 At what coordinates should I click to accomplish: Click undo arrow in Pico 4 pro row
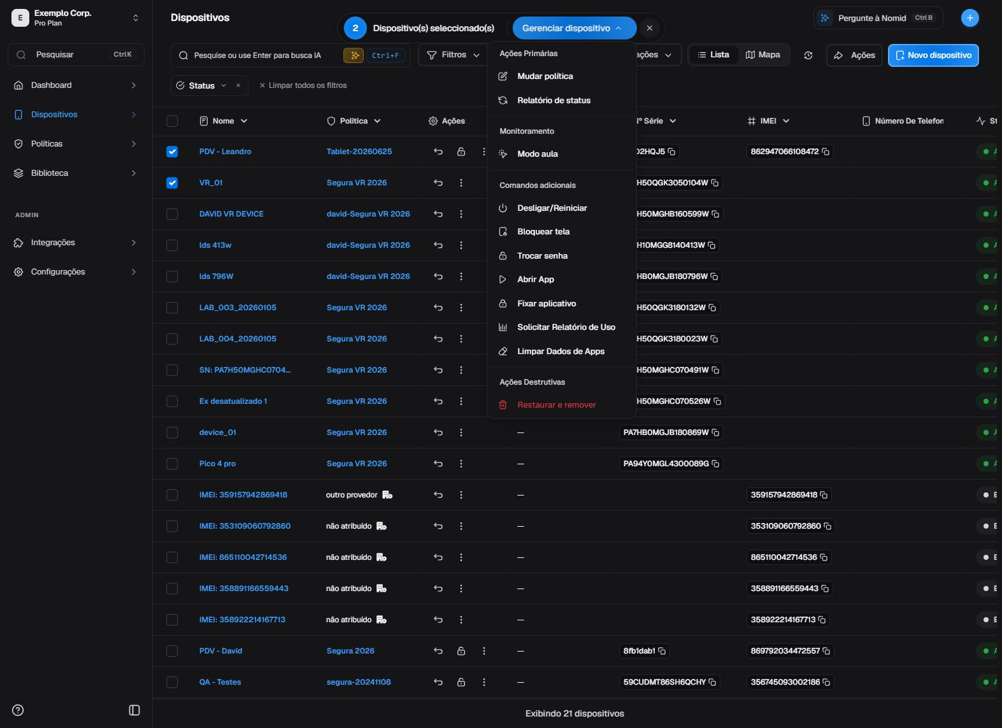pyautogui.click(x=438, y=464)
